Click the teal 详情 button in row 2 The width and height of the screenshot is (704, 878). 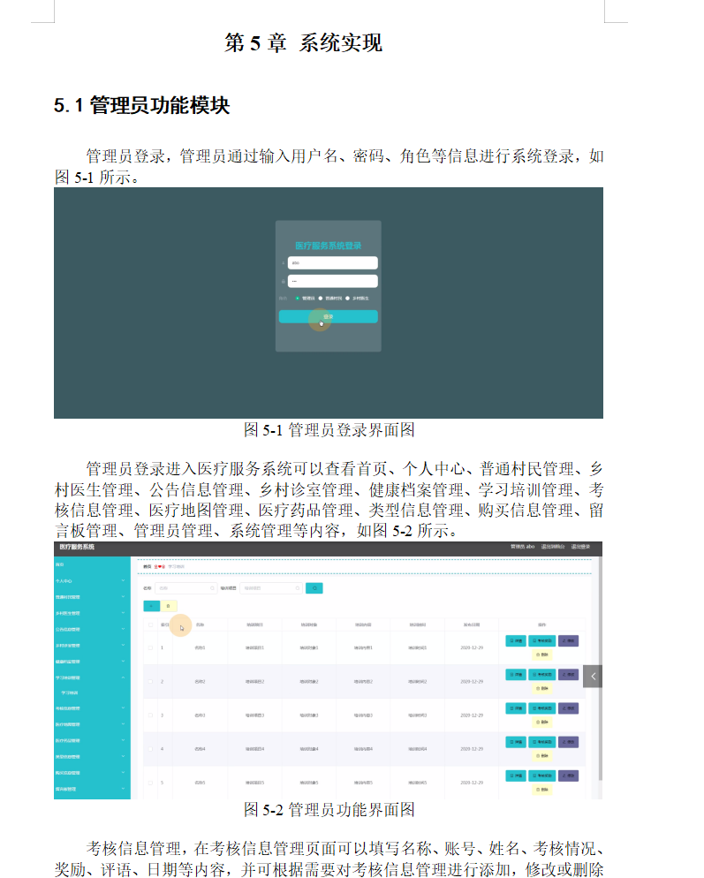pyautogui.click(x=516, y=674)
